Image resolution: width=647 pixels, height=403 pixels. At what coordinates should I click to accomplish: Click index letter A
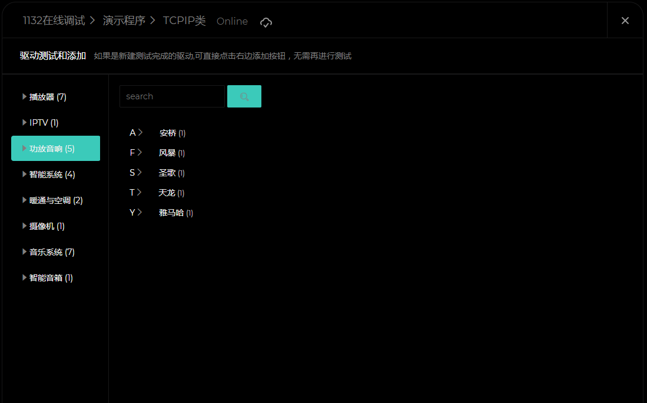[132, 133]
